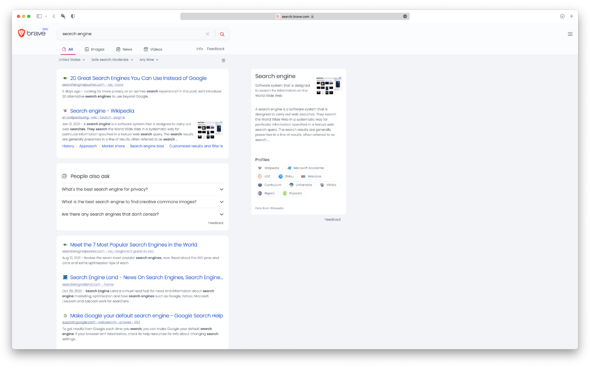Open the Bigenc profile chip
The width and height of the screenshot is (590, 368).
tap(267, 193)
